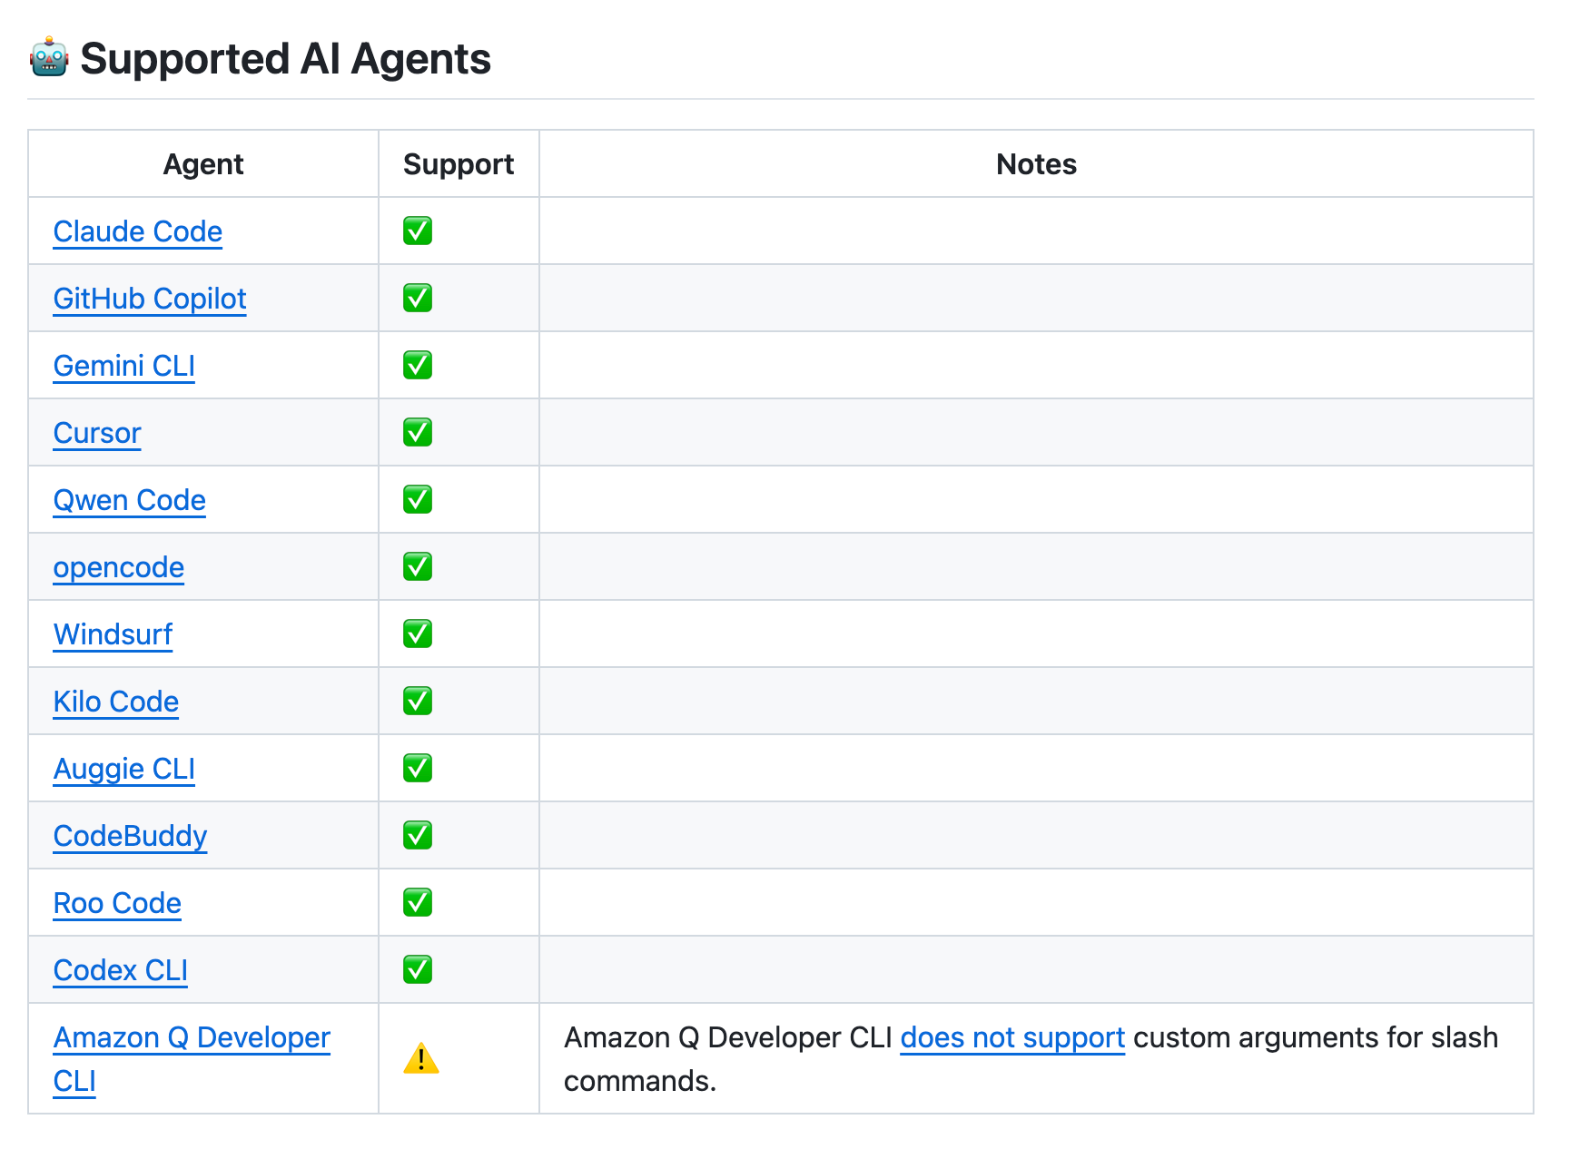This screenshot has width=1569, height=1149.
Task: Click the 'Agent' column header
Action: (x=203, y=164)
